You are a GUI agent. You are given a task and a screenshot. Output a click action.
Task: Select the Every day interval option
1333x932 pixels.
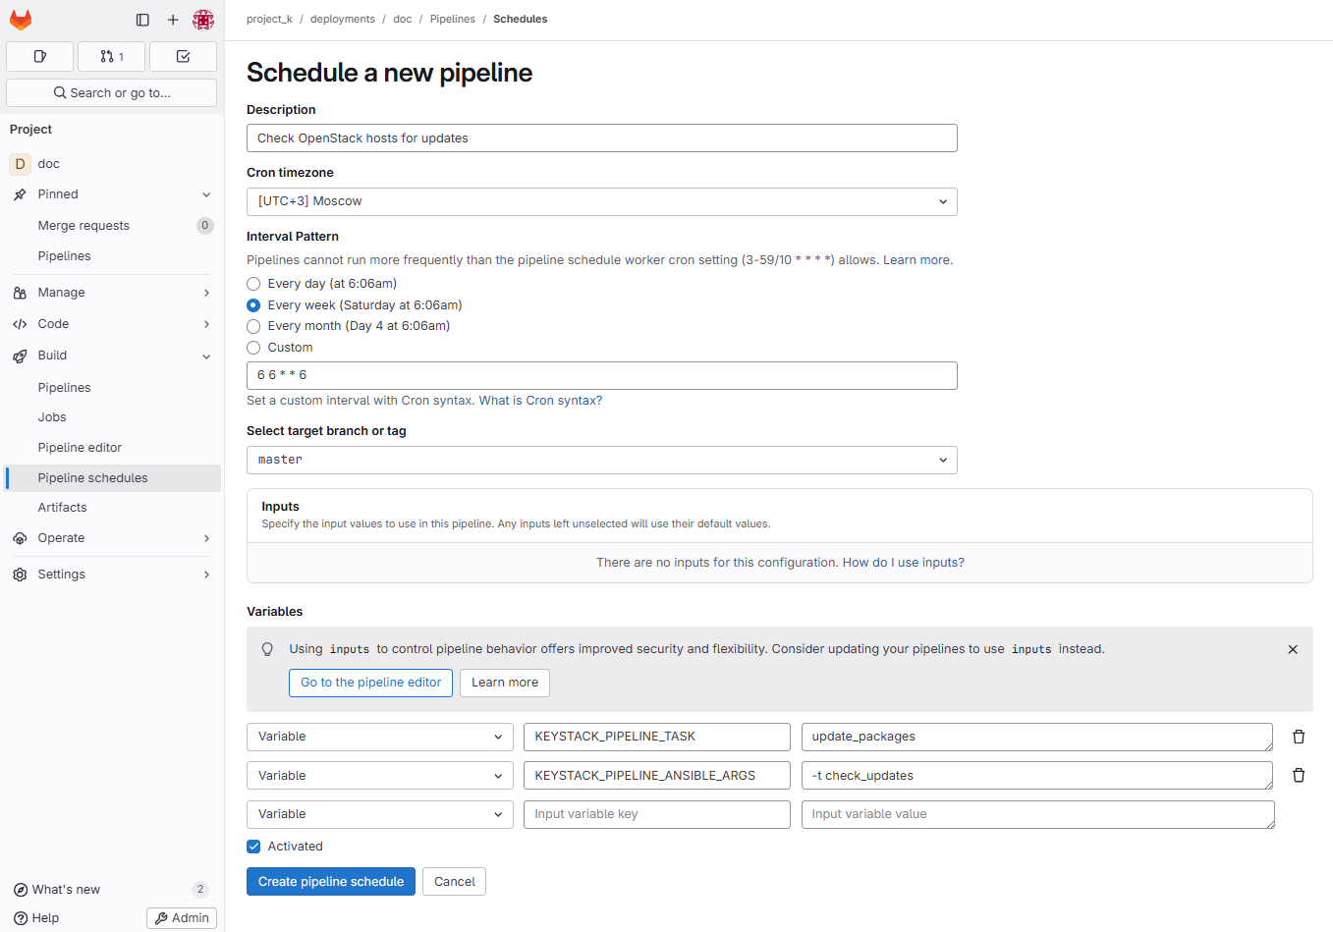click(x=253, y=284)
